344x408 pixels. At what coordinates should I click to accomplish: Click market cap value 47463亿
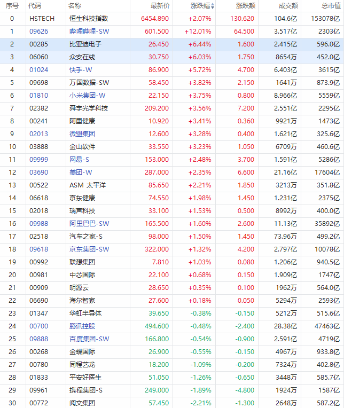(327, 326)
